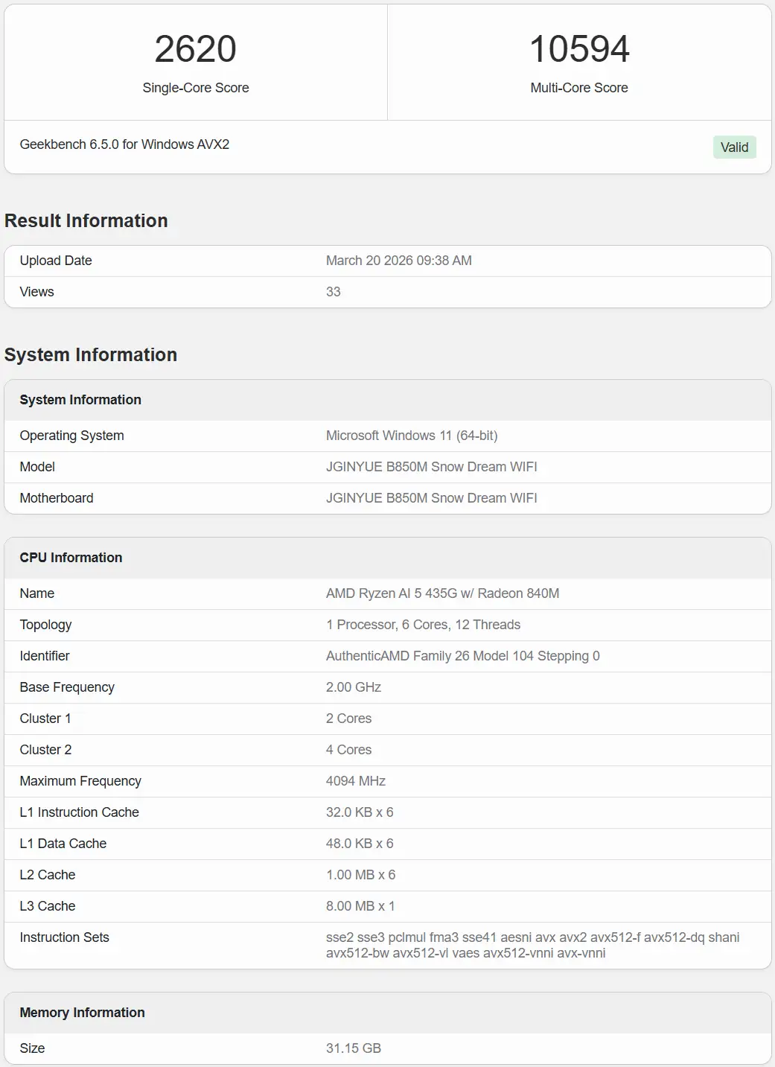Image resolution: width=775 pixels, height=1067 pixels.
Task: Click the Topology value 1 Processor, 6 Cores
Action: click(424, 625)
